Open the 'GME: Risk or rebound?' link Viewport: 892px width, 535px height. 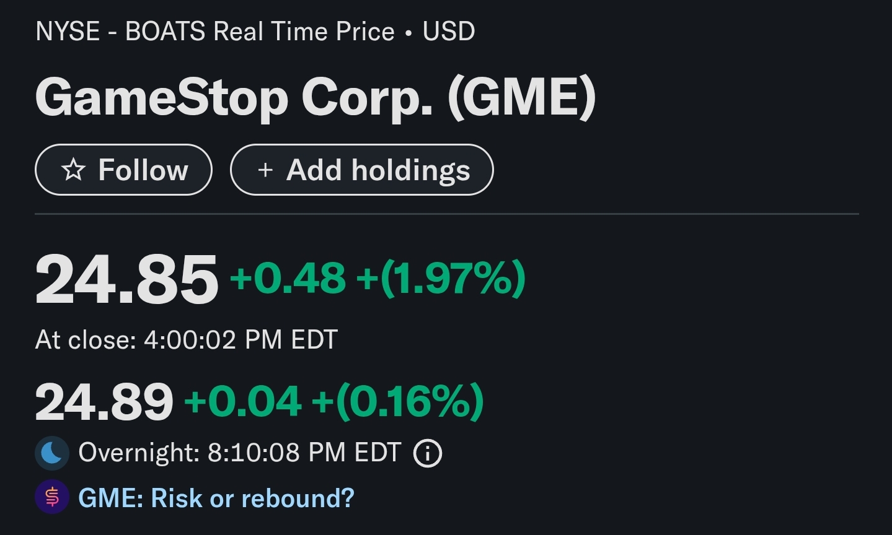(216, 498)
